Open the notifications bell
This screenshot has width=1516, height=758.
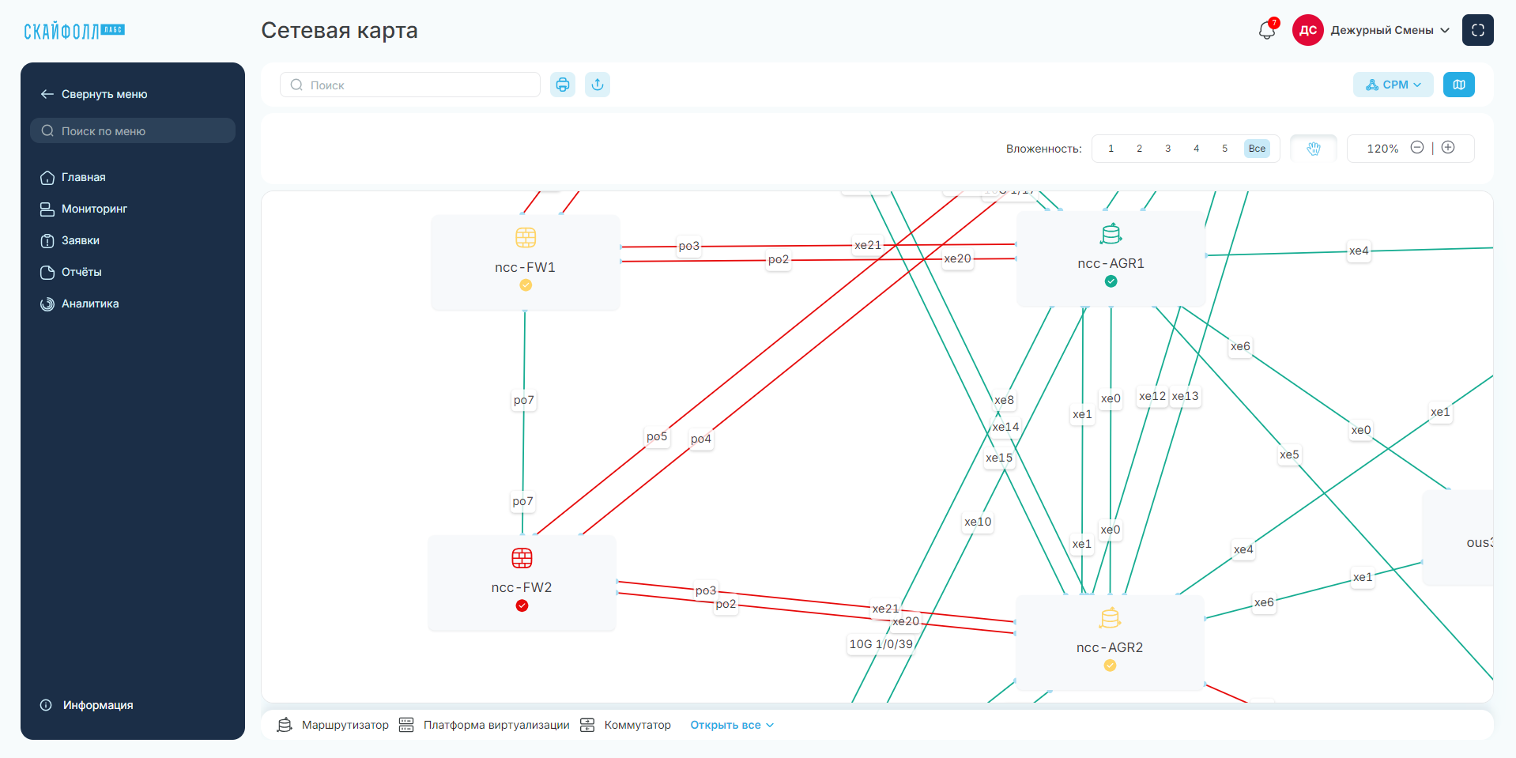tap(1266, 30)
